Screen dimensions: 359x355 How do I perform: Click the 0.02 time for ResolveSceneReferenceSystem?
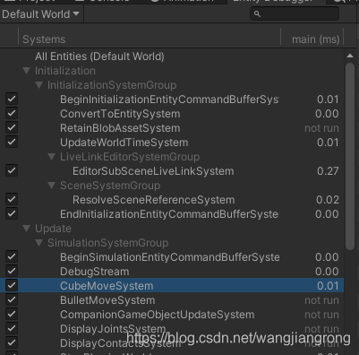[x=328, y=200]
